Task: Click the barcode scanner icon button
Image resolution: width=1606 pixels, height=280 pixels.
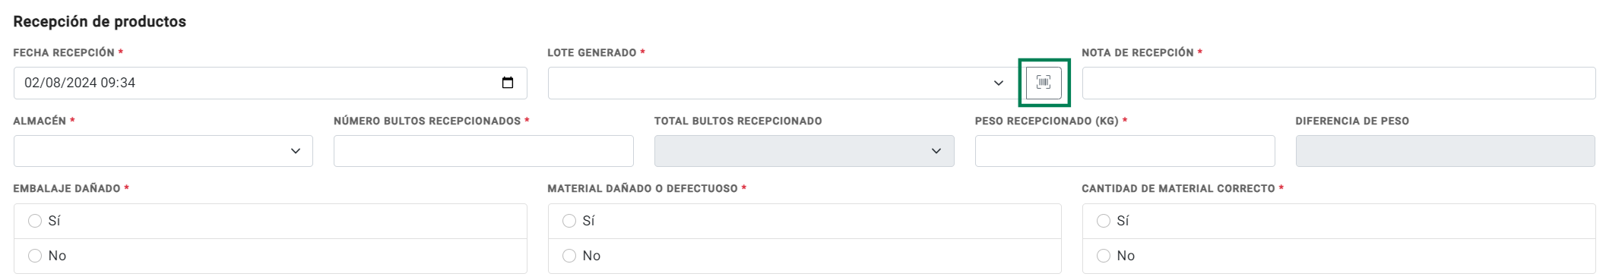Action: coord(1044,83)
